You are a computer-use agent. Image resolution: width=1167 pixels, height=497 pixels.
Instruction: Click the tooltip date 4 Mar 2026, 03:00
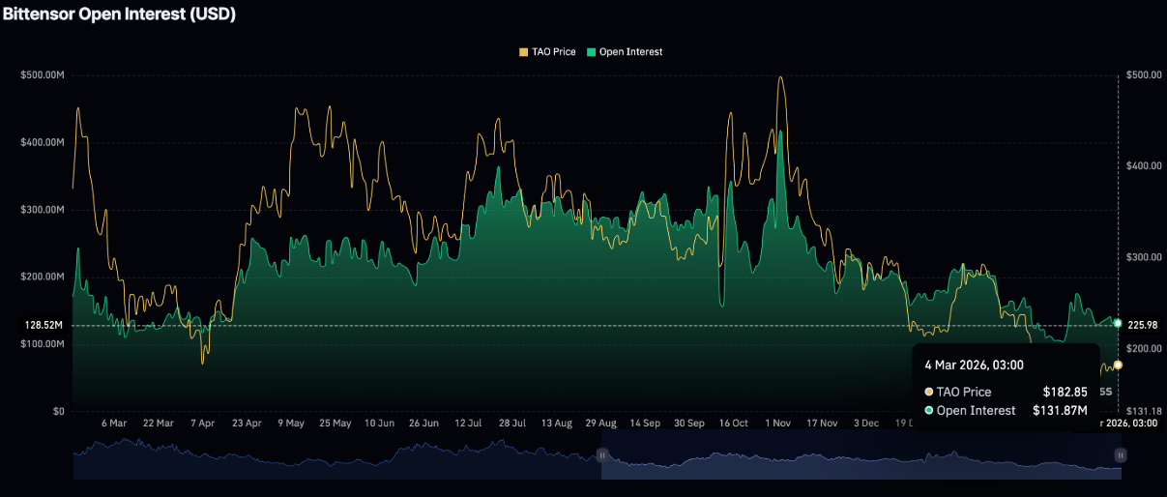pyautogui.click(x=974, y=365)
